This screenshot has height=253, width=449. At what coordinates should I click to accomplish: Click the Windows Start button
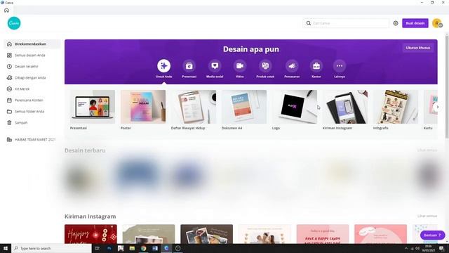(x=6, y=248)
